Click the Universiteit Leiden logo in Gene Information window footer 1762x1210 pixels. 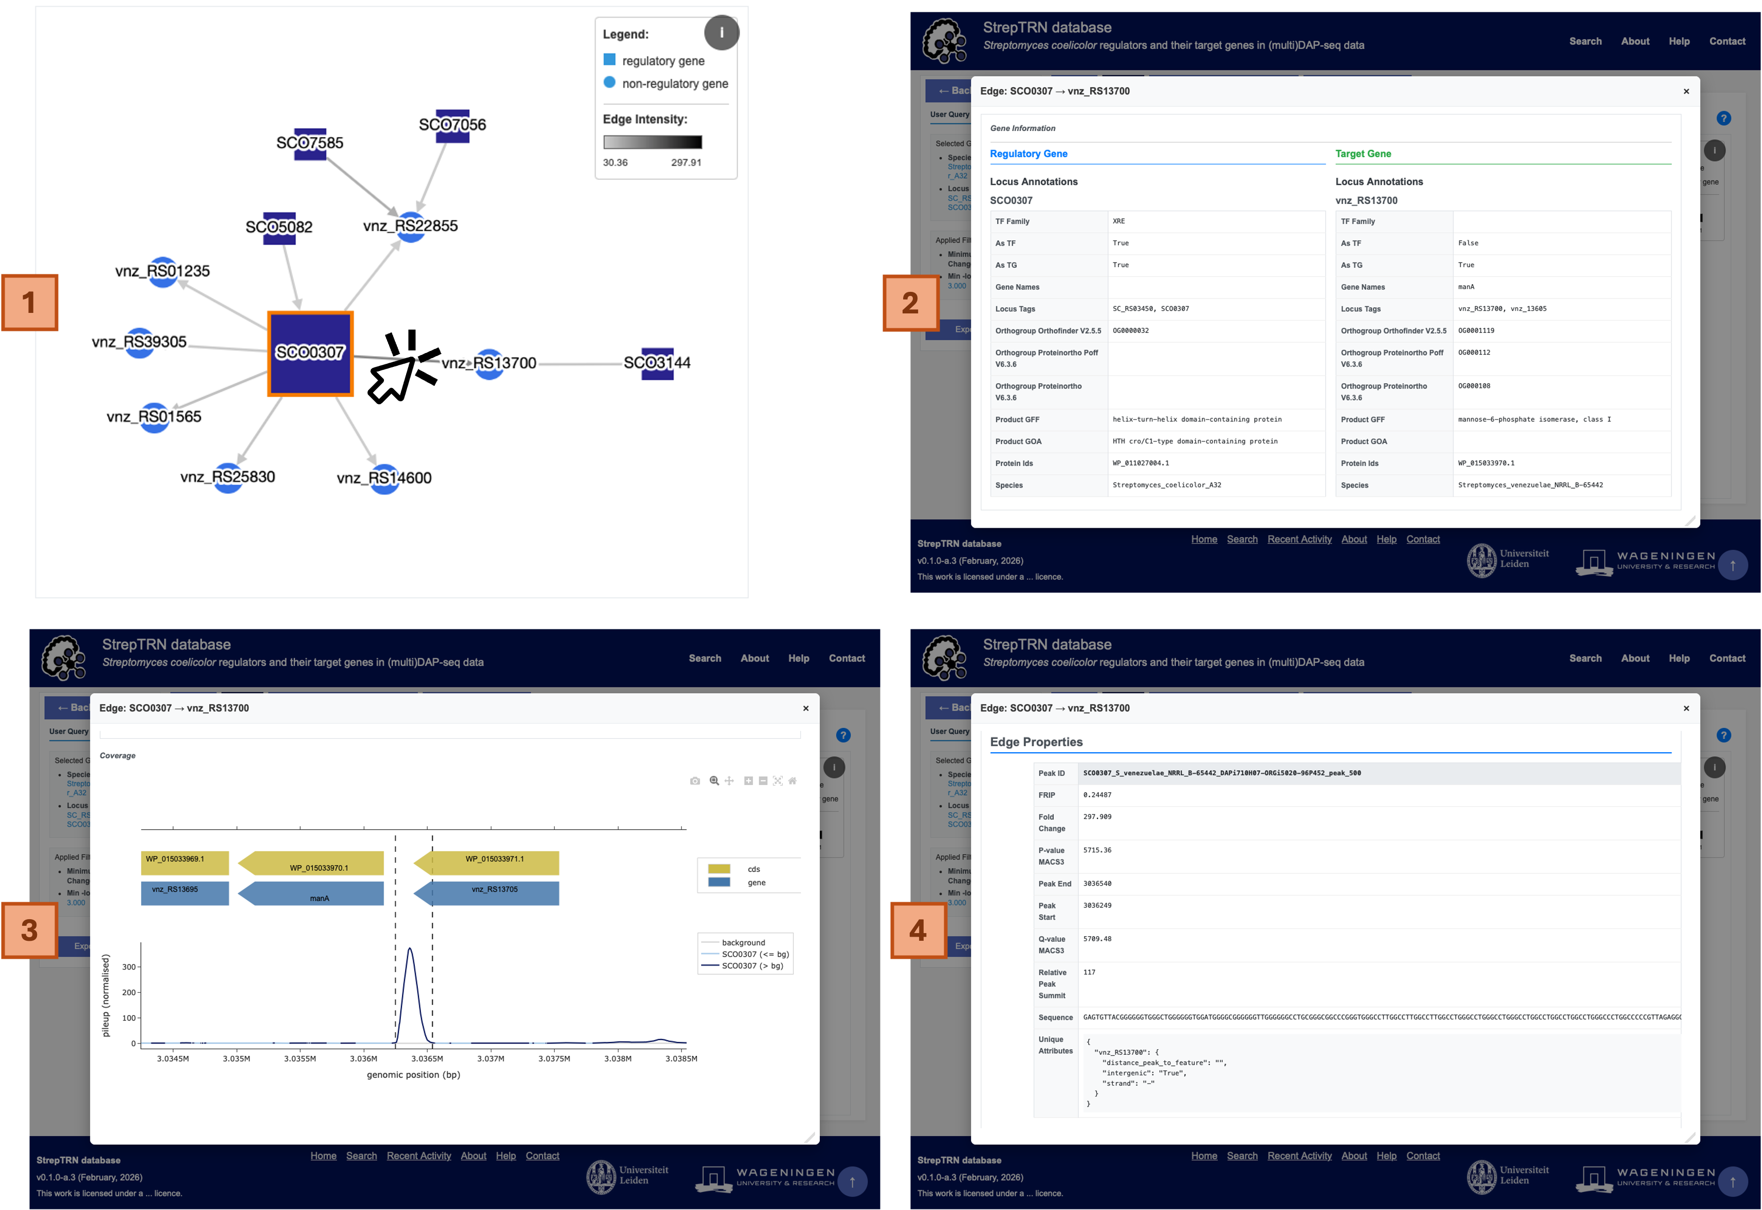pos(1508,561)
